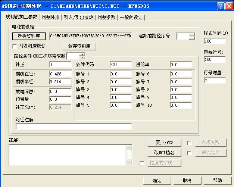This screenshot has height=187, width=234.
Task: Switch to 线切割加工参数 tab
Action: [21, 17]
